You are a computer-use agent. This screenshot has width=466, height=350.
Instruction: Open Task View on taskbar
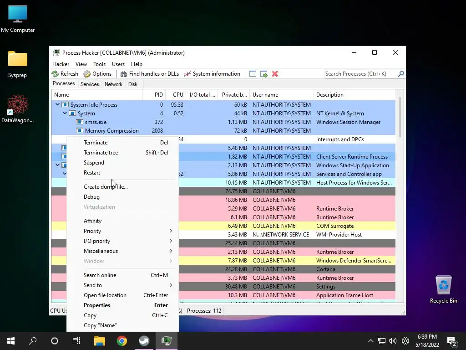76,341
